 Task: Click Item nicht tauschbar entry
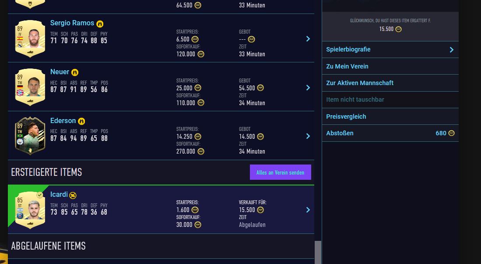point(390,100)
